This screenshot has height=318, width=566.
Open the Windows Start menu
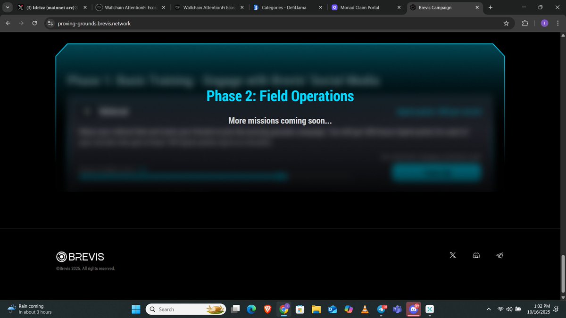(136, 309)
